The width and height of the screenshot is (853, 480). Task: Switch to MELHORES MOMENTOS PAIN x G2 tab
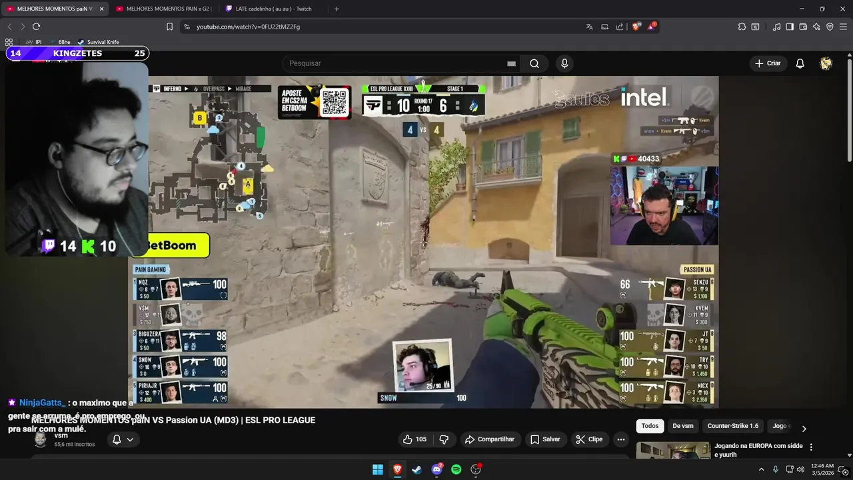click(x=163, y=9)
